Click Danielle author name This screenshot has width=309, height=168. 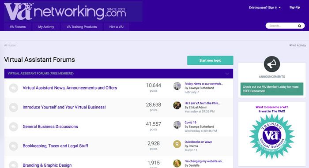[194, 165]
